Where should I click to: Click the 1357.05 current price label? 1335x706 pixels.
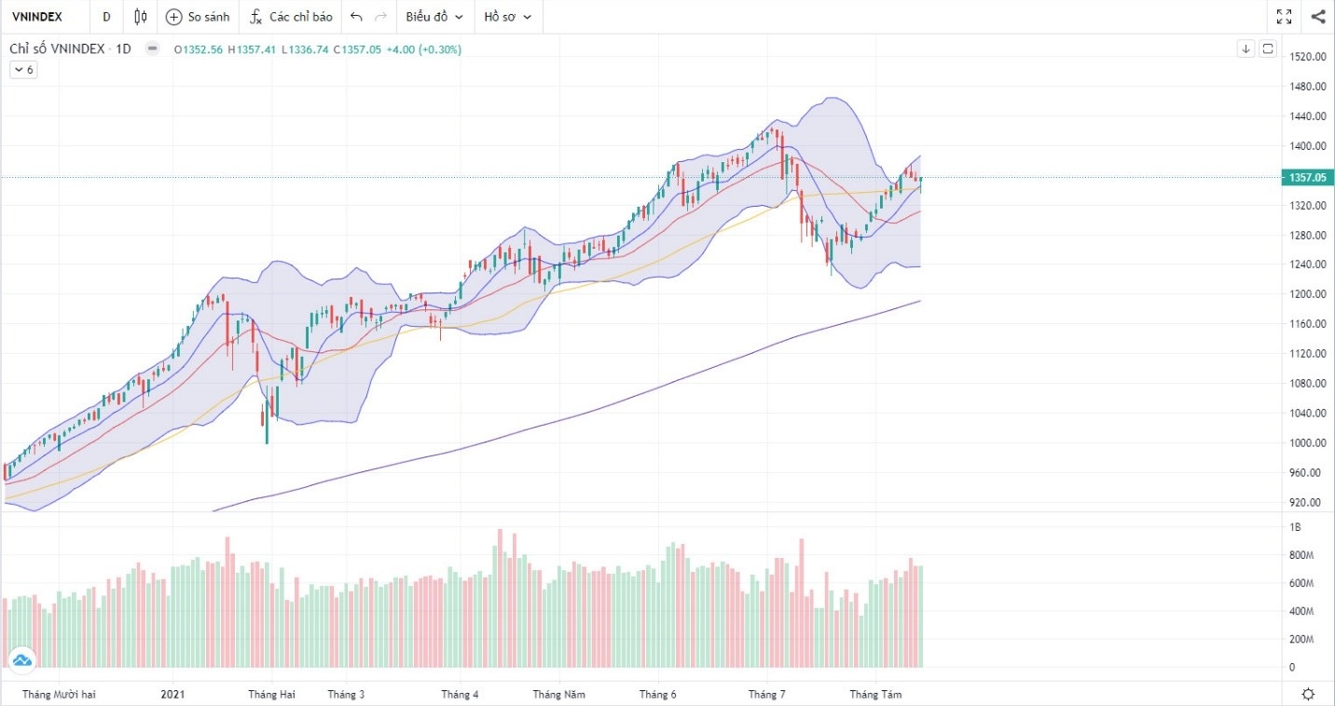[x=1307, y=177]
